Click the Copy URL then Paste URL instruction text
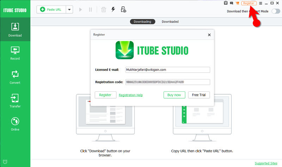 tap(202, 151)
